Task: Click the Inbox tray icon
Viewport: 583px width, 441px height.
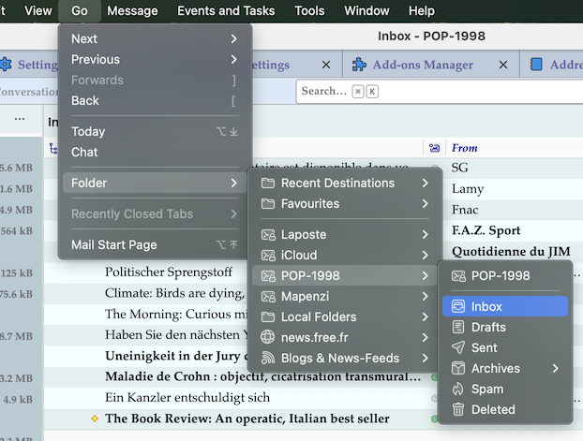Action: click(458, 306)
